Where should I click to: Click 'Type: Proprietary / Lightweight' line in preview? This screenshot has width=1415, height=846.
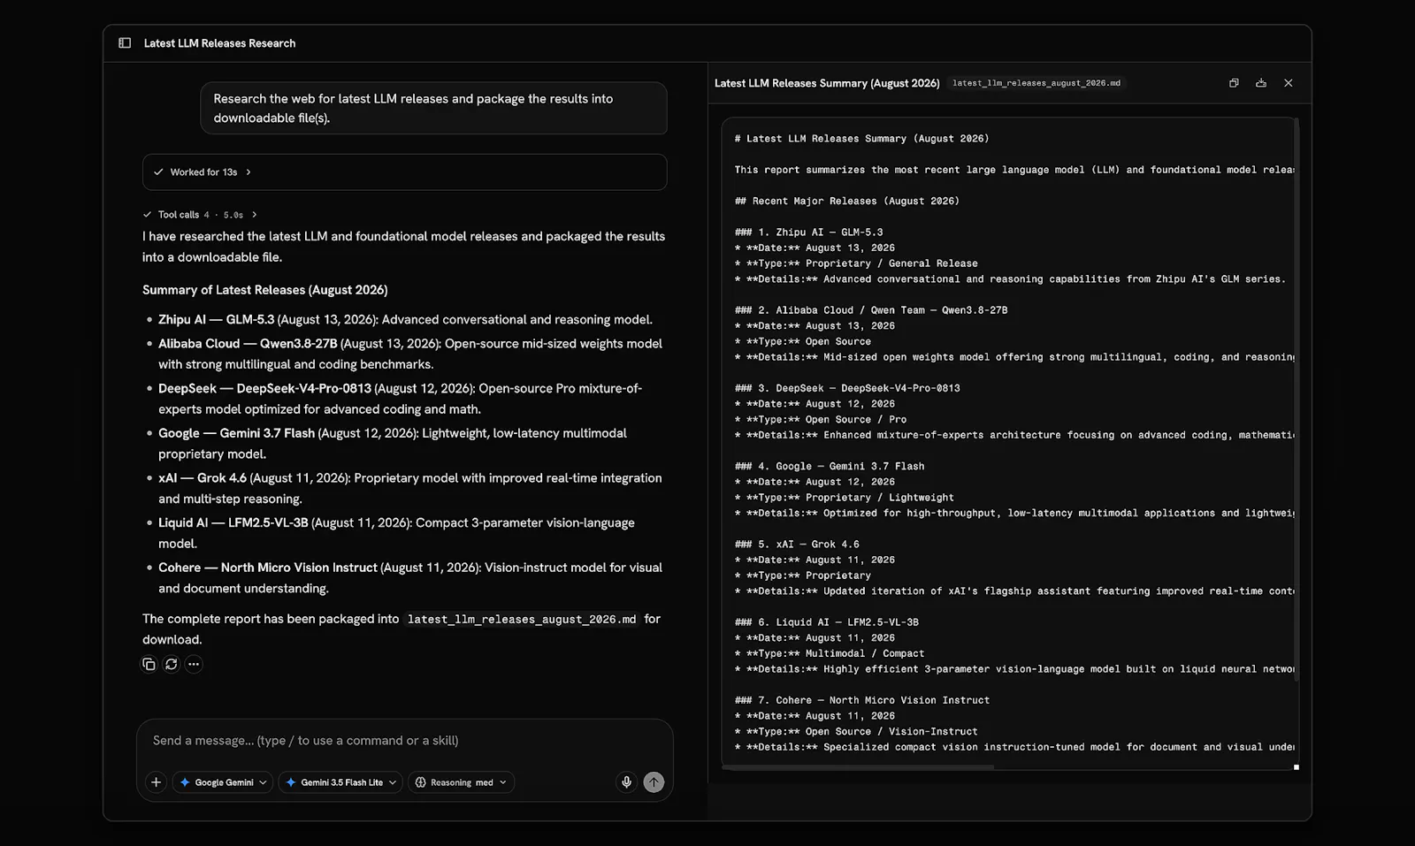(x=844, y=498)
